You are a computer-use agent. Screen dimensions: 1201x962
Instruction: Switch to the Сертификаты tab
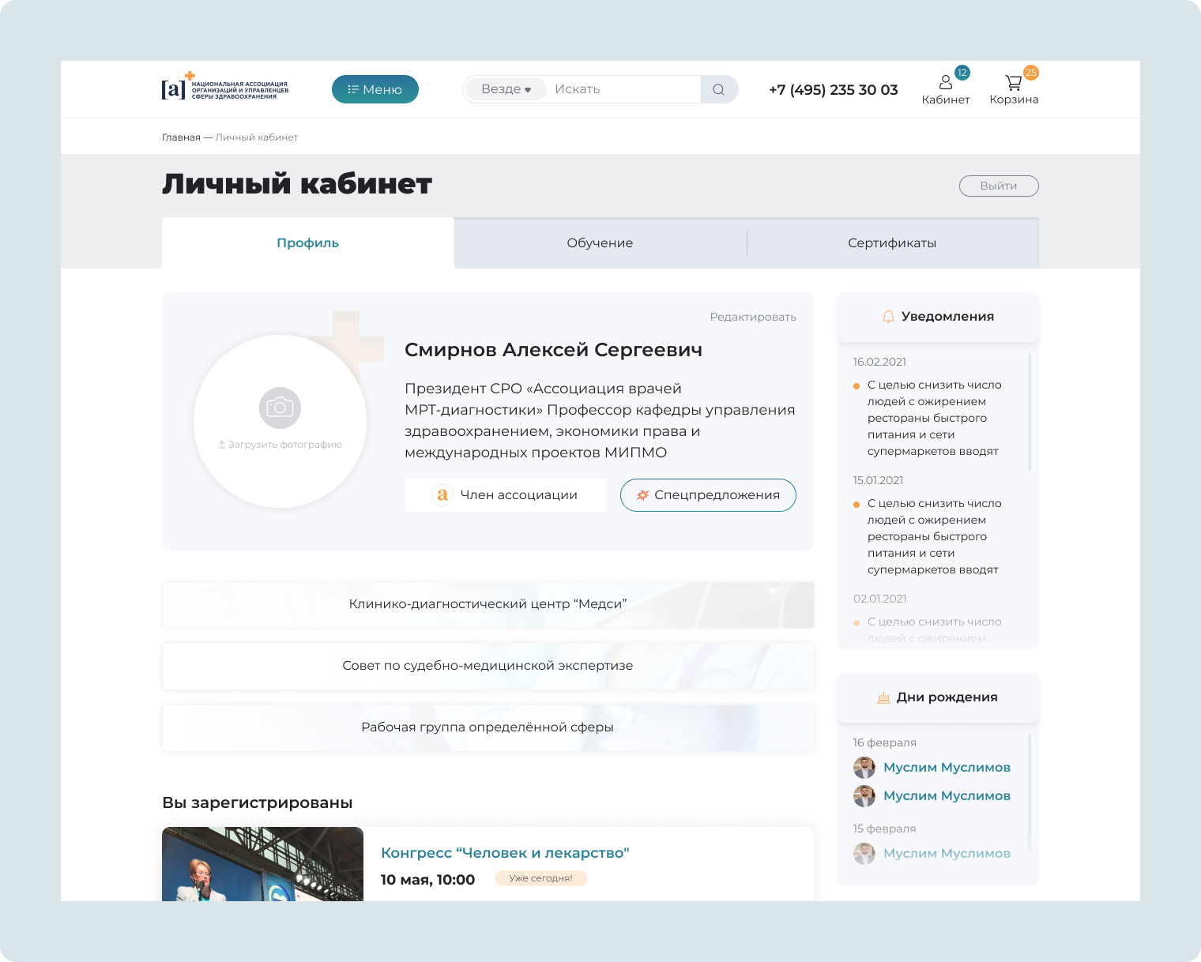click(892, 243)
